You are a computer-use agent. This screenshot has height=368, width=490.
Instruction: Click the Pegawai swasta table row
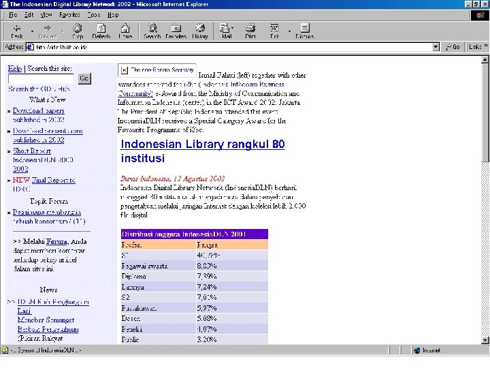pos(195,266)
